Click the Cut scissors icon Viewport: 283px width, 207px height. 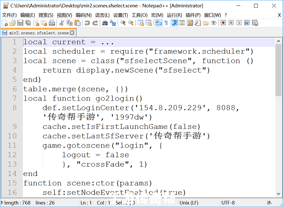coord(61,23)
